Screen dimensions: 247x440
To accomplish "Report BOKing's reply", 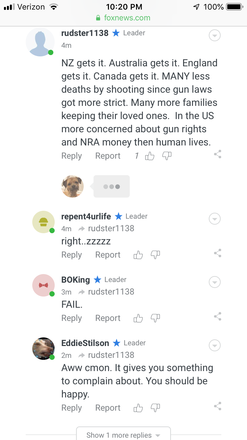I will (x=108, y=318).
